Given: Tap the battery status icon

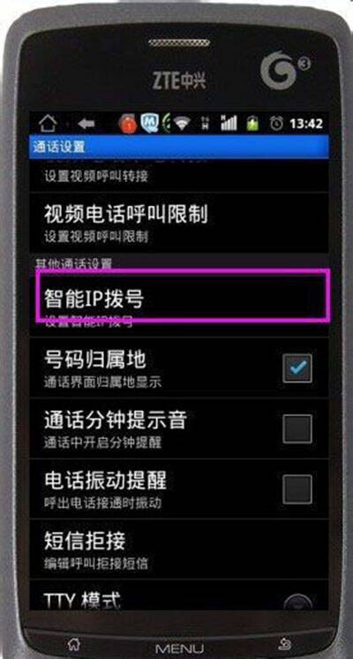Looking at the screenshot, I should 252,123.
